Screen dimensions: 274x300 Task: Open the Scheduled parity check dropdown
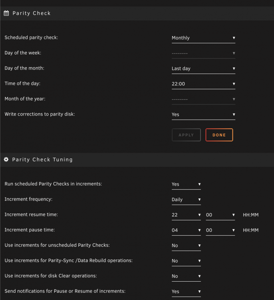click(203, 38)
